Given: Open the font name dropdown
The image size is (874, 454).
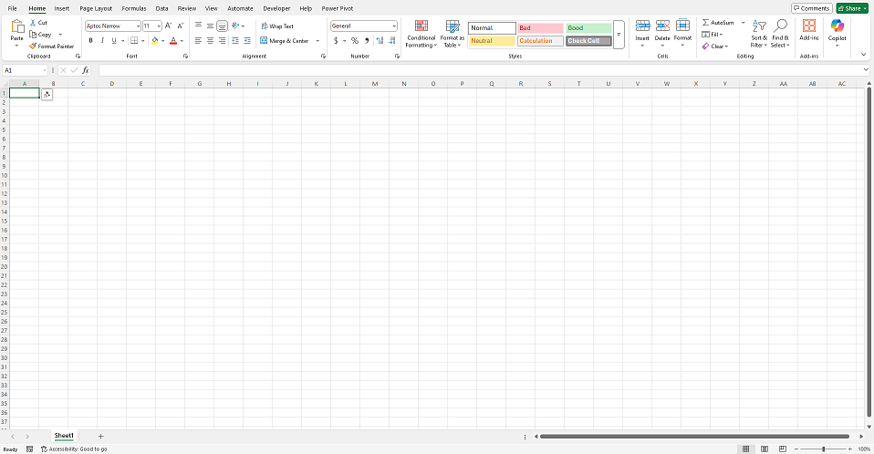Looking at the screenshot, I should [138, 26].
